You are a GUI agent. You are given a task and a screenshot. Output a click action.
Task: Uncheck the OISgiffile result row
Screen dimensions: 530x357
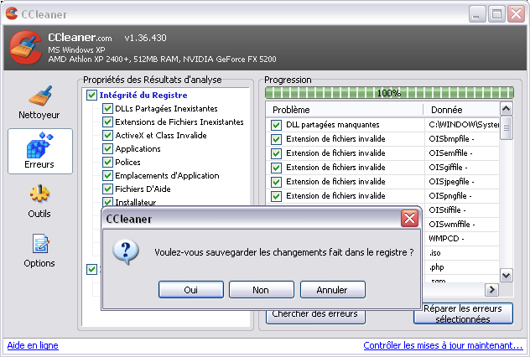coord(276,168)
